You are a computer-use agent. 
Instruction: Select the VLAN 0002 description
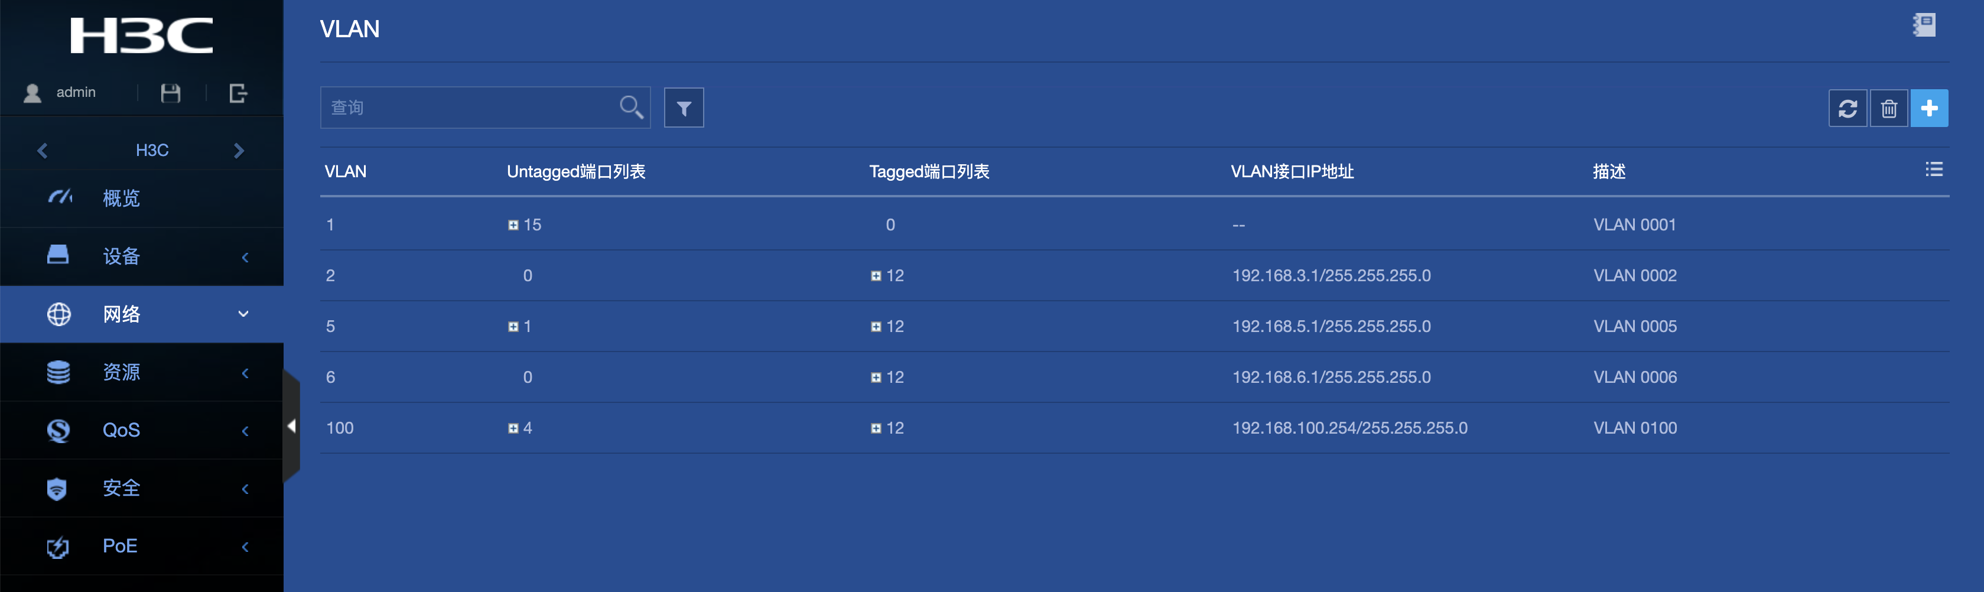[1634, 275]
